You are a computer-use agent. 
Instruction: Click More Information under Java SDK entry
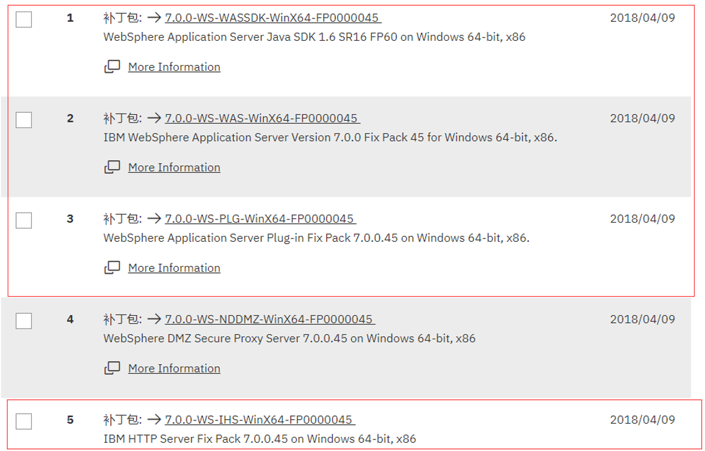tap(174, 67)
